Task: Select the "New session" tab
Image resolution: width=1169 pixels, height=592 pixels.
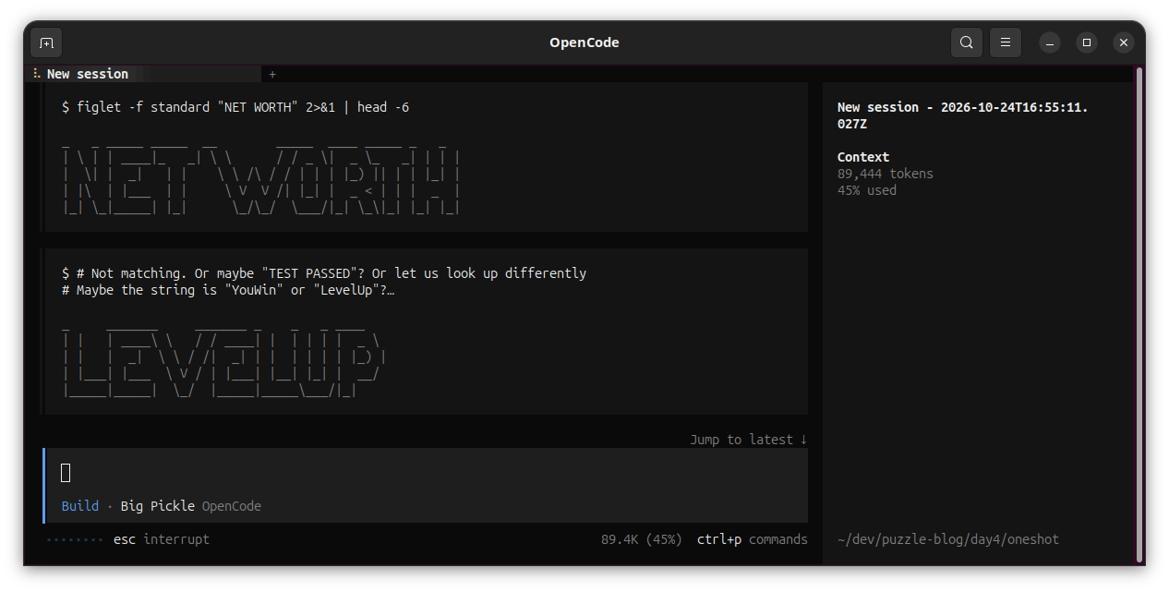Action: tap(143, 74)
